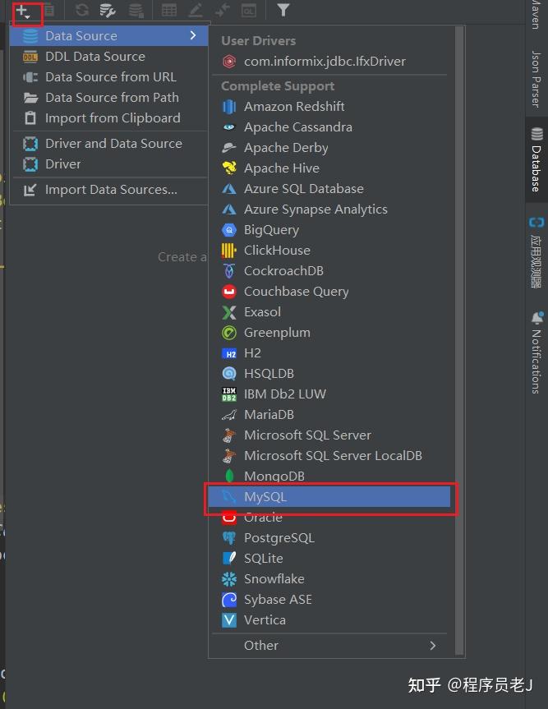Choose Data Source from URL
This screenshot has width=548, height=709.
[110, 77]
